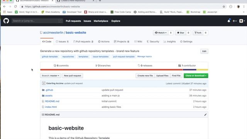The image size is (247, 139).
Task: Click the Search or jump to field
Action: [37, 21]
